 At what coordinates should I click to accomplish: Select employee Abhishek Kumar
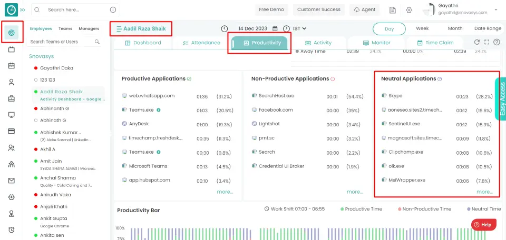60,133
